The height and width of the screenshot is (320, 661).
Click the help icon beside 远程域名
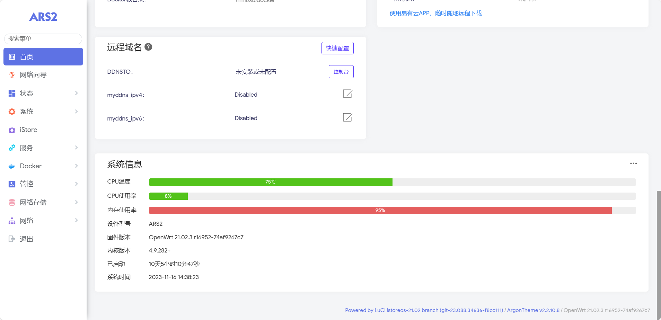coord(148,47)
